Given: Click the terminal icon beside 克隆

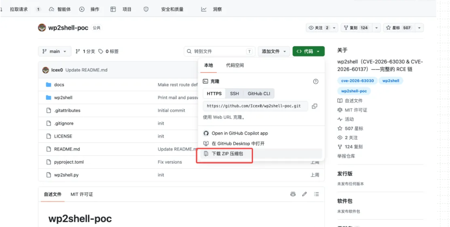Looking at the screenshot, I should pyautogui.click(x=206, y=81).
